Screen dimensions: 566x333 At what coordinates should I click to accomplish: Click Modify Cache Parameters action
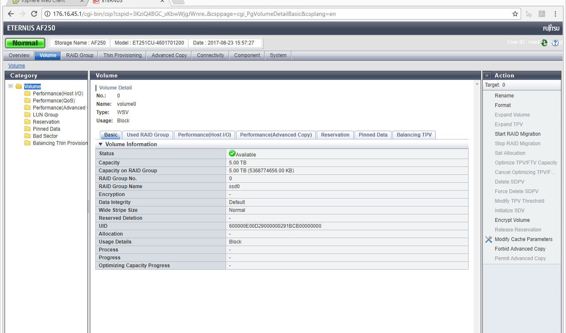524,239
